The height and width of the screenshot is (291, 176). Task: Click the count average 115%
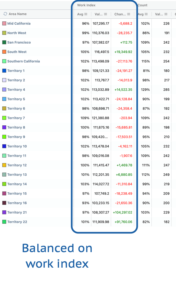[x=145, y=61]
